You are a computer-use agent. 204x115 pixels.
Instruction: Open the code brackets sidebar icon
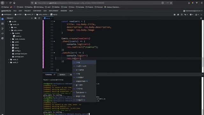coord(3,34)
